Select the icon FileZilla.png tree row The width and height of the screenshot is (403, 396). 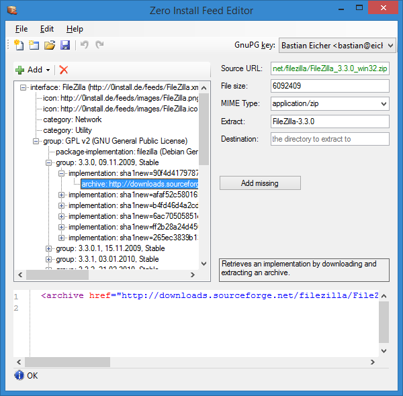pyautogui.click(x=120, y=98)
